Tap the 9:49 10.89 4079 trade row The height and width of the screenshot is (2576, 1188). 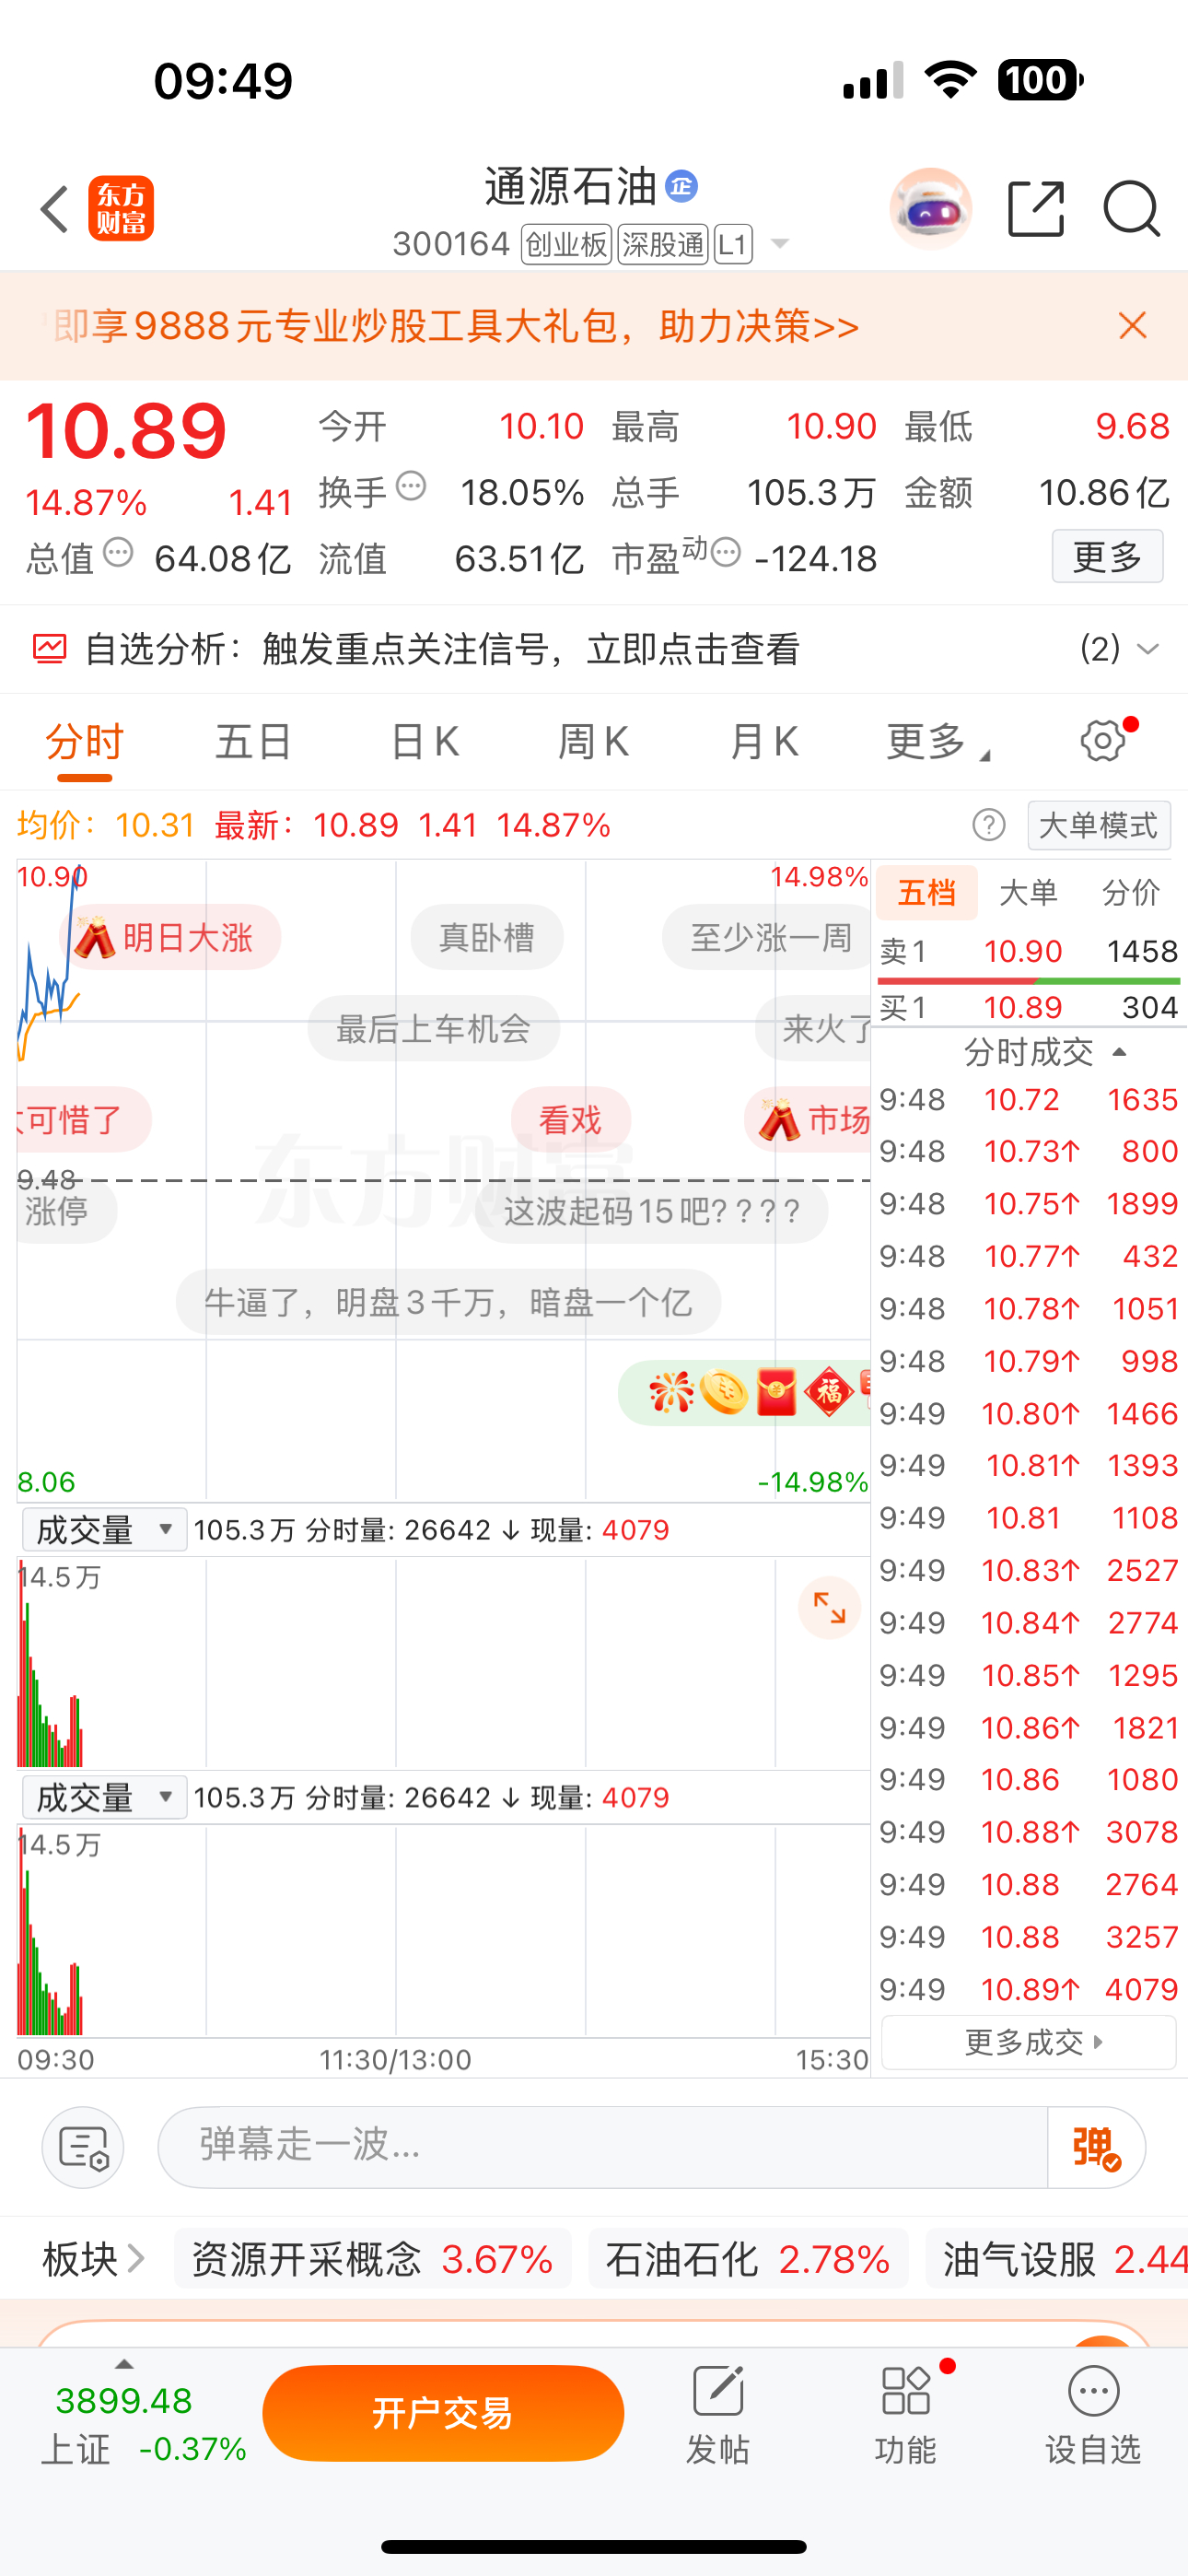click(x=1029, y=1989)
